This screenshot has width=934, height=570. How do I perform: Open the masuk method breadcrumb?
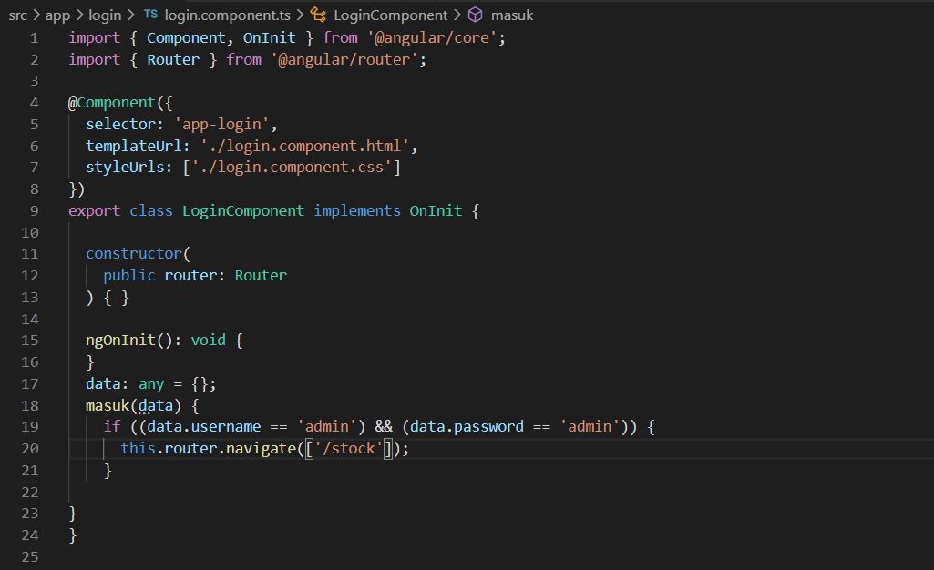click(x=512, y=15)
